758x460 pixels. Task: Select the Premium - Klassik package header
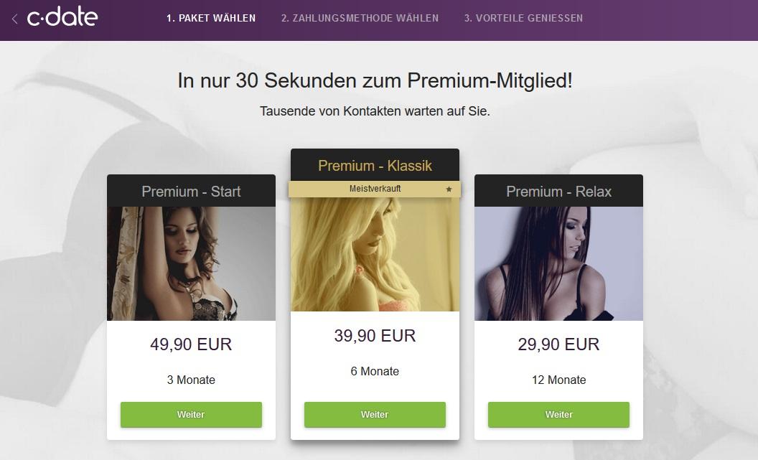tap(375, 165)
